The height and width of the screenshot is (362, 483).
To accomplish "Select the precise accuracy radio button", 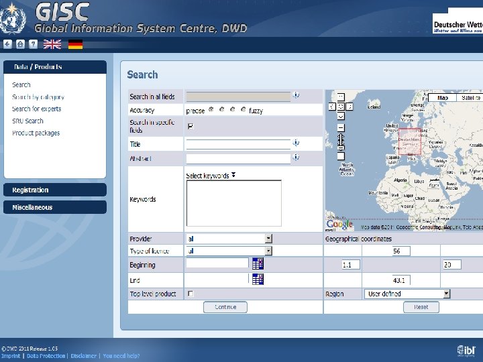I will (211, 109).
